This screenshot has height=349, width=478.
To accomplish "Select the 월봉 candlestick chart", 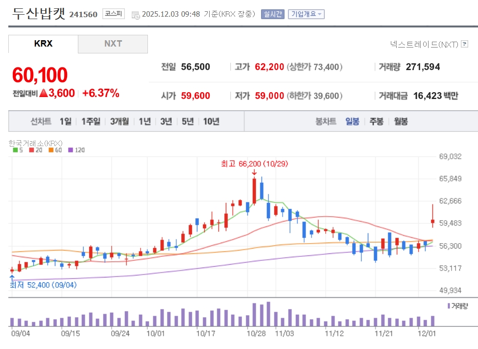I will (401, 122).
